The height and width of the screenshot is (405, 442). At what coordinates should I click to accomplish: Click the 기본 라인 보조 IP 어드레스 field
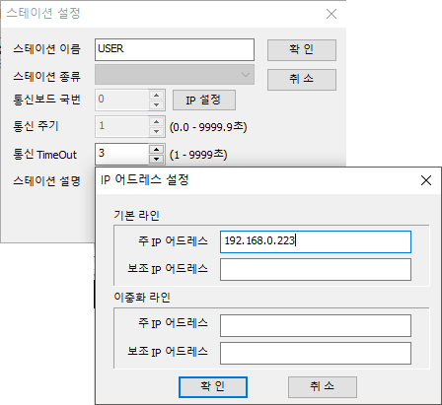pos(316,270)
